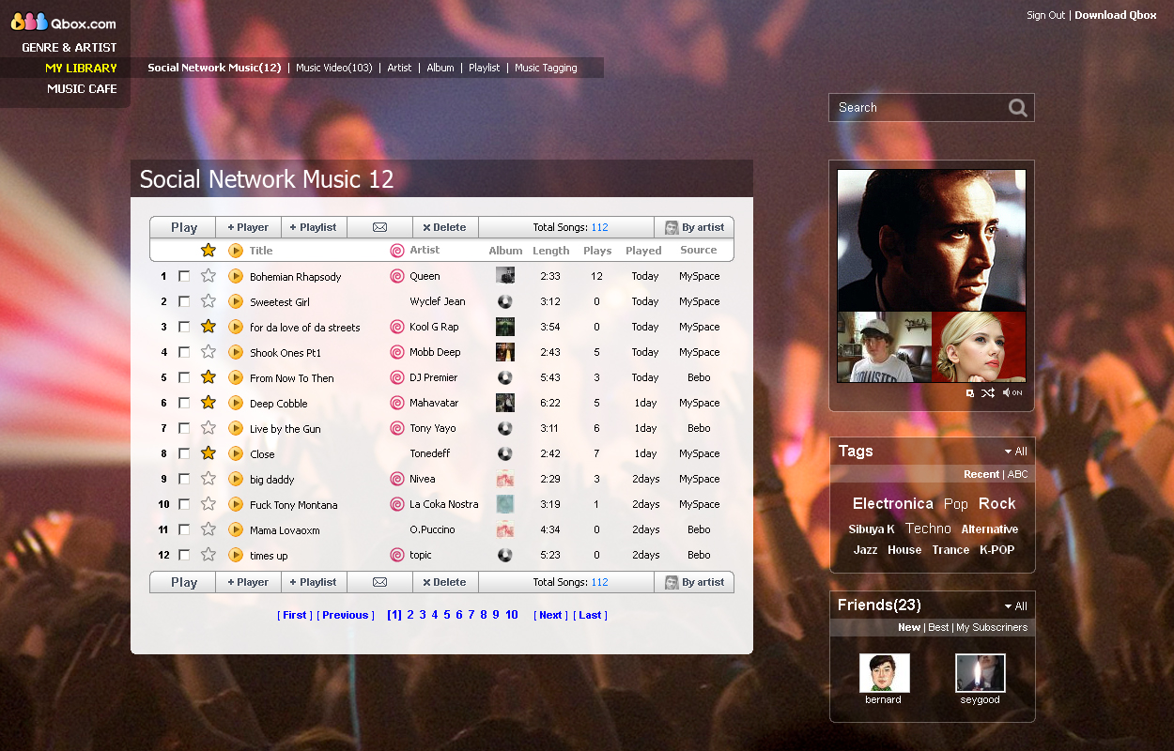Viewport: 1174px width, 751px height.
Task: Sort tags by ABC
Action: coord(1018,474)
